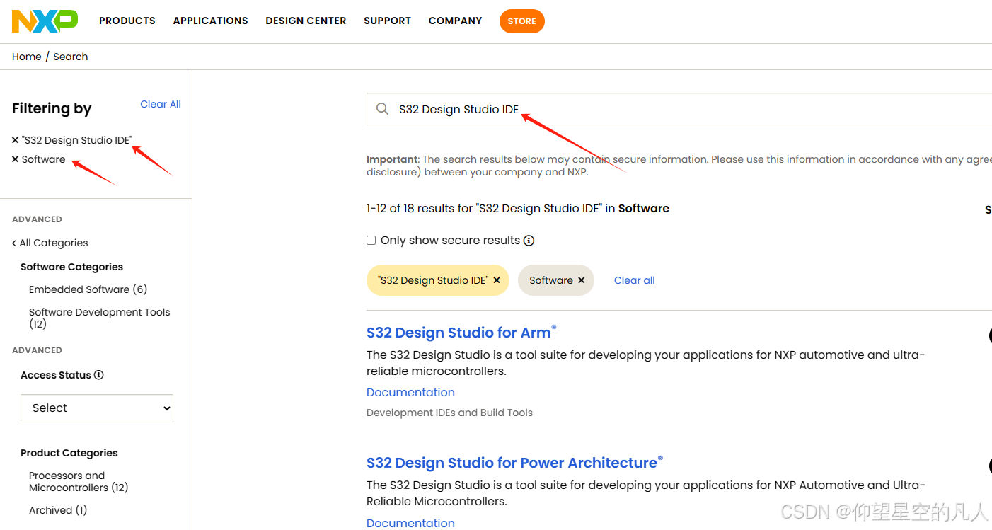Click Product Categories heading

[69, 453]
